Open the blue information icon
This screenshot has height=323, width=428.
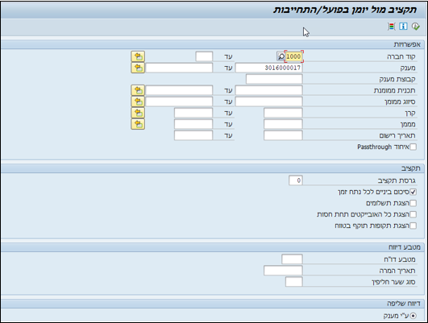pos(403,27)
